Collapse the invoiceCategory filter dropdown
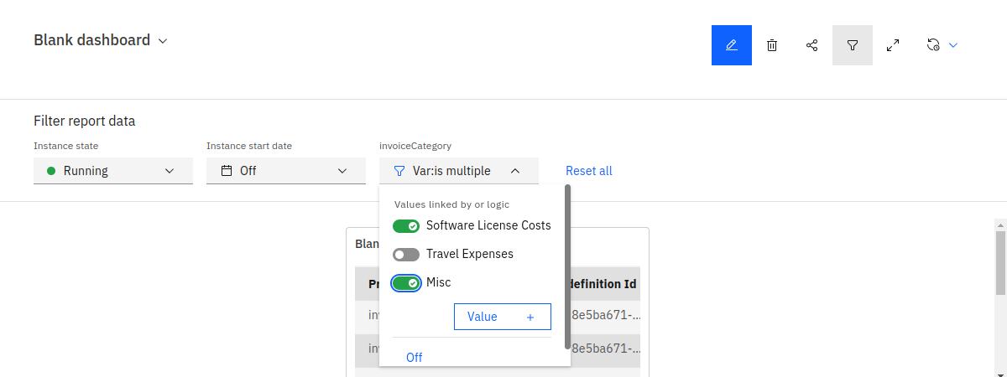The height and width of the screenshot is (377, 1007). pyautogui.click(x=515, y=171)
